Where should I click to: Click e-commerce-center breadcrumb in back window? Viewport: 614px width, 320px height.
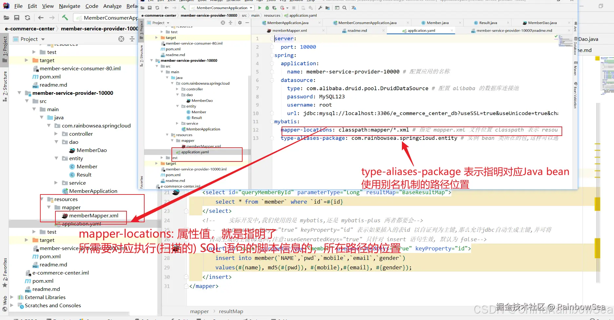tap(30, 29)
